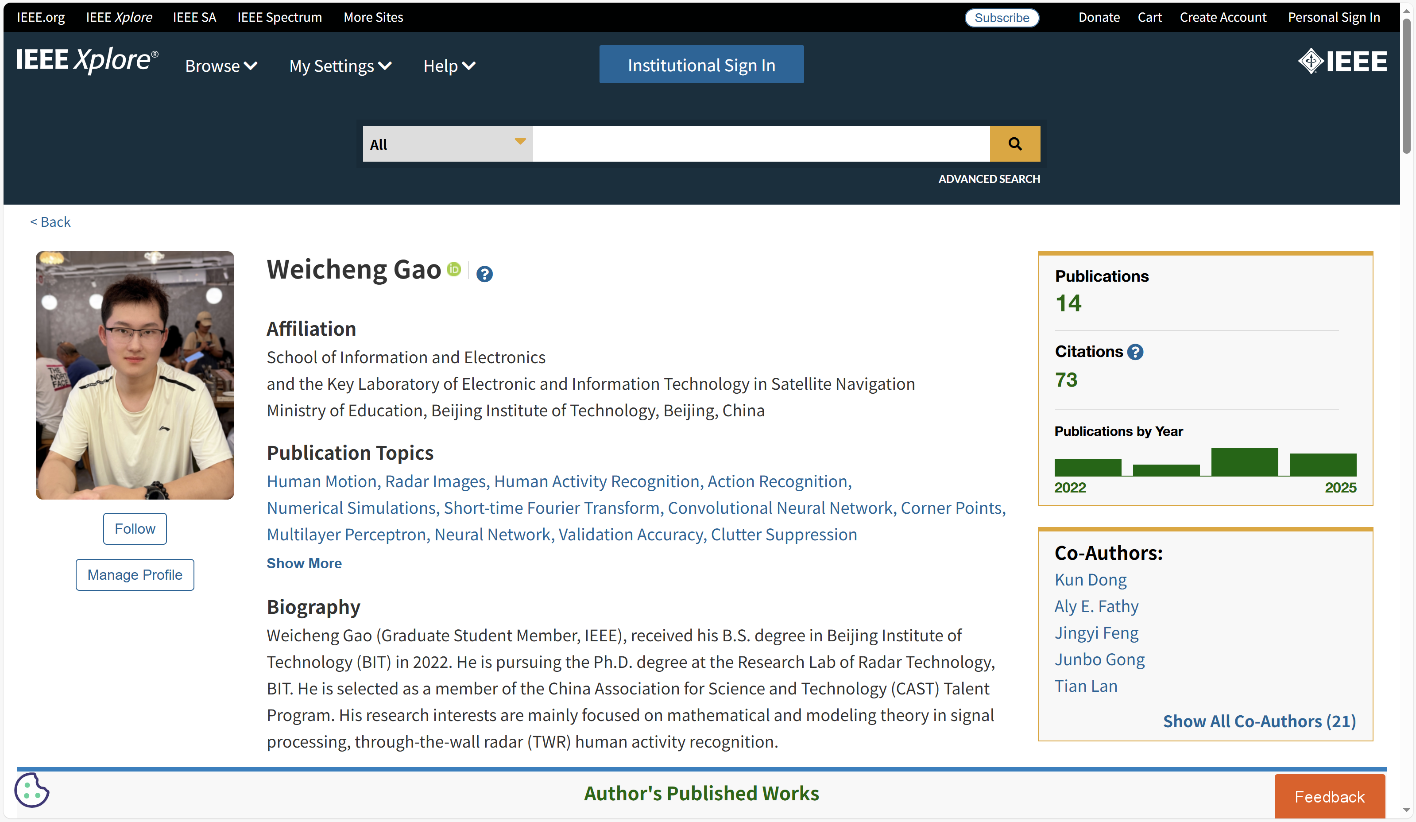Click the help question mark beside the author name
Screen dimensions: 1416x822
pyautogui.click(x=484, y=274)
